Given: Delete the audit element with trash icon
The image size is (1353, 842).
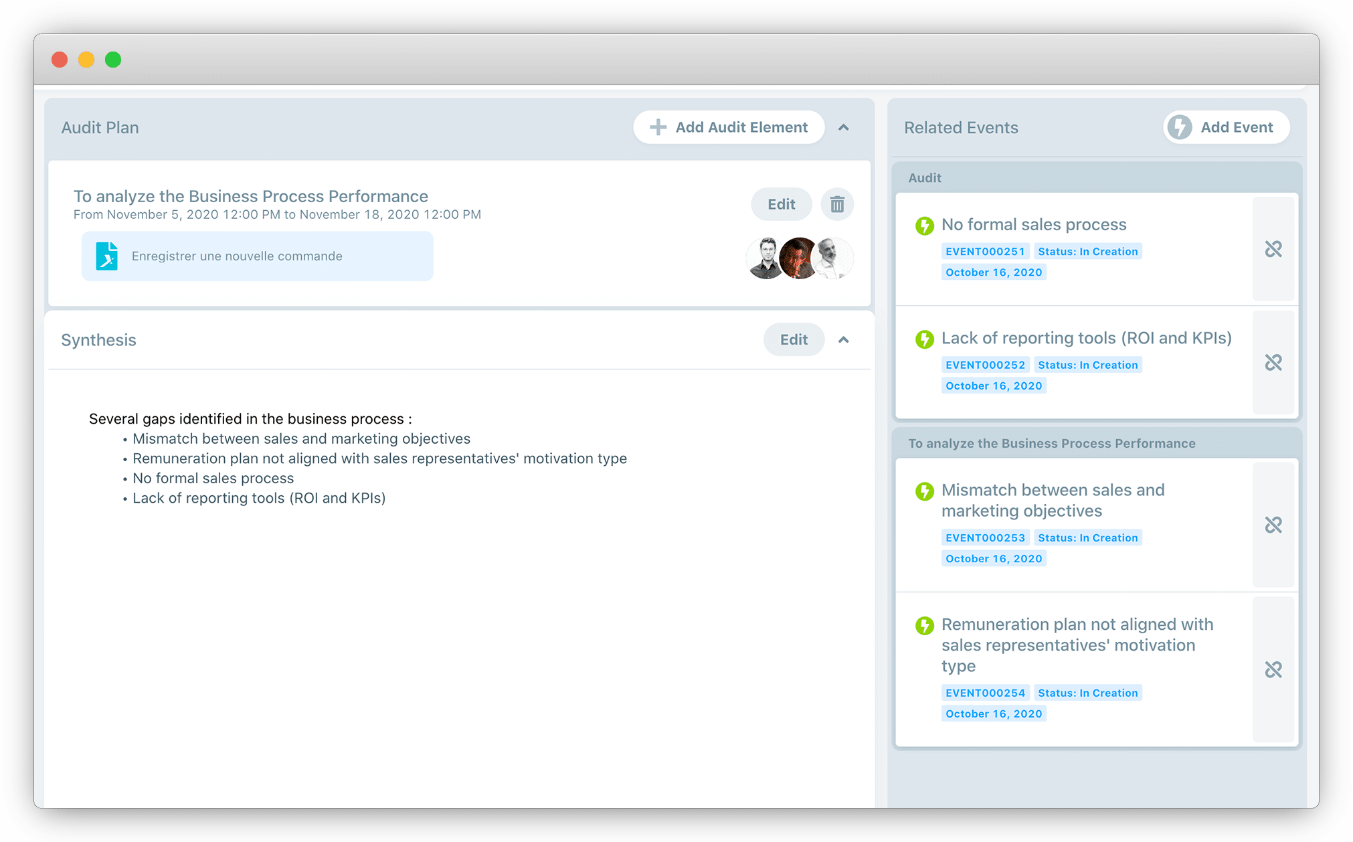Looking at the screenshot, I should (837, 204).
